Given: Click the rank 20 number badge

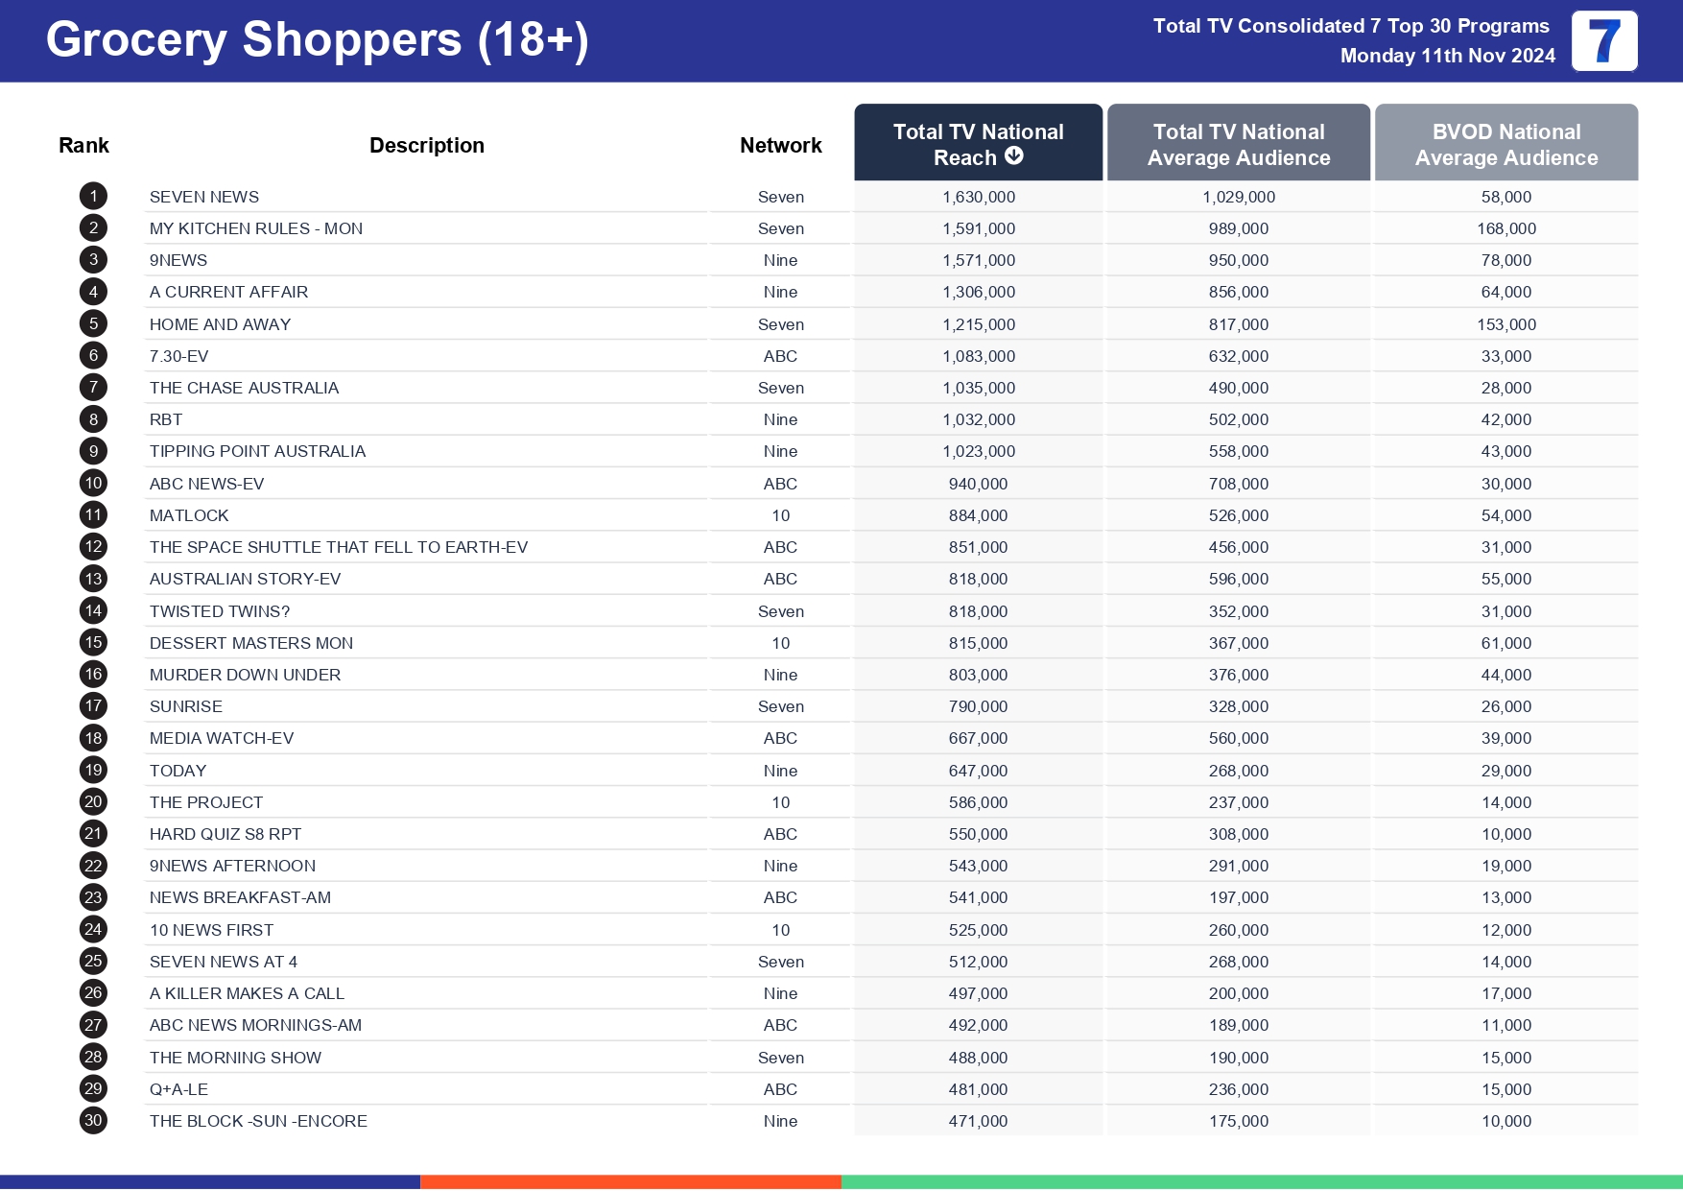Looking at the screenshot, I should (93, 802).
